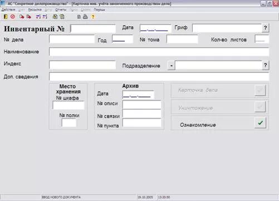Open the Гриф lookup question mark button
Viewport: 279px width, 201px height.
(x=266, y=28)
